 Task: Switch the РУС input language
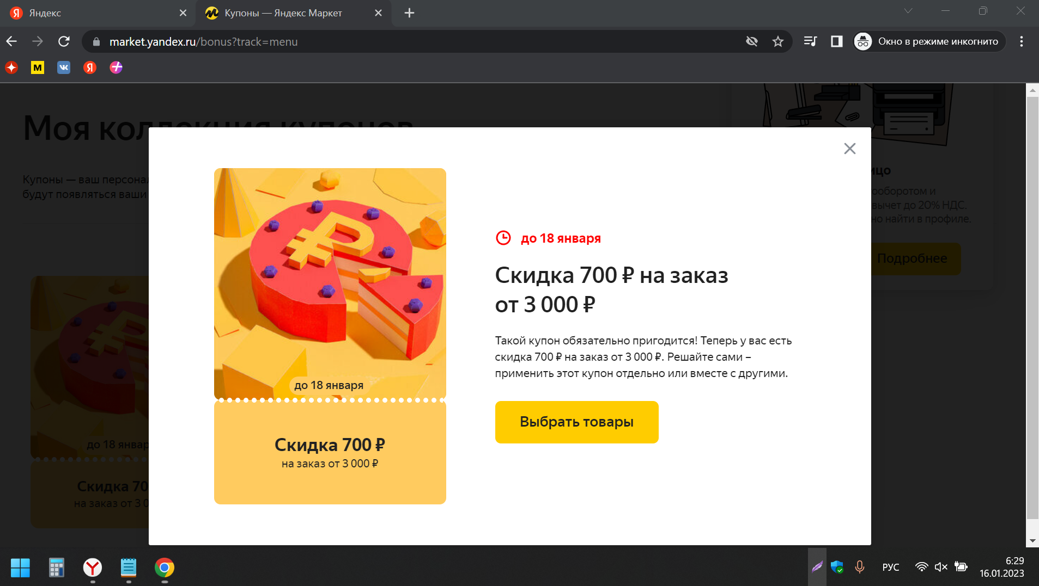(891, 567)
